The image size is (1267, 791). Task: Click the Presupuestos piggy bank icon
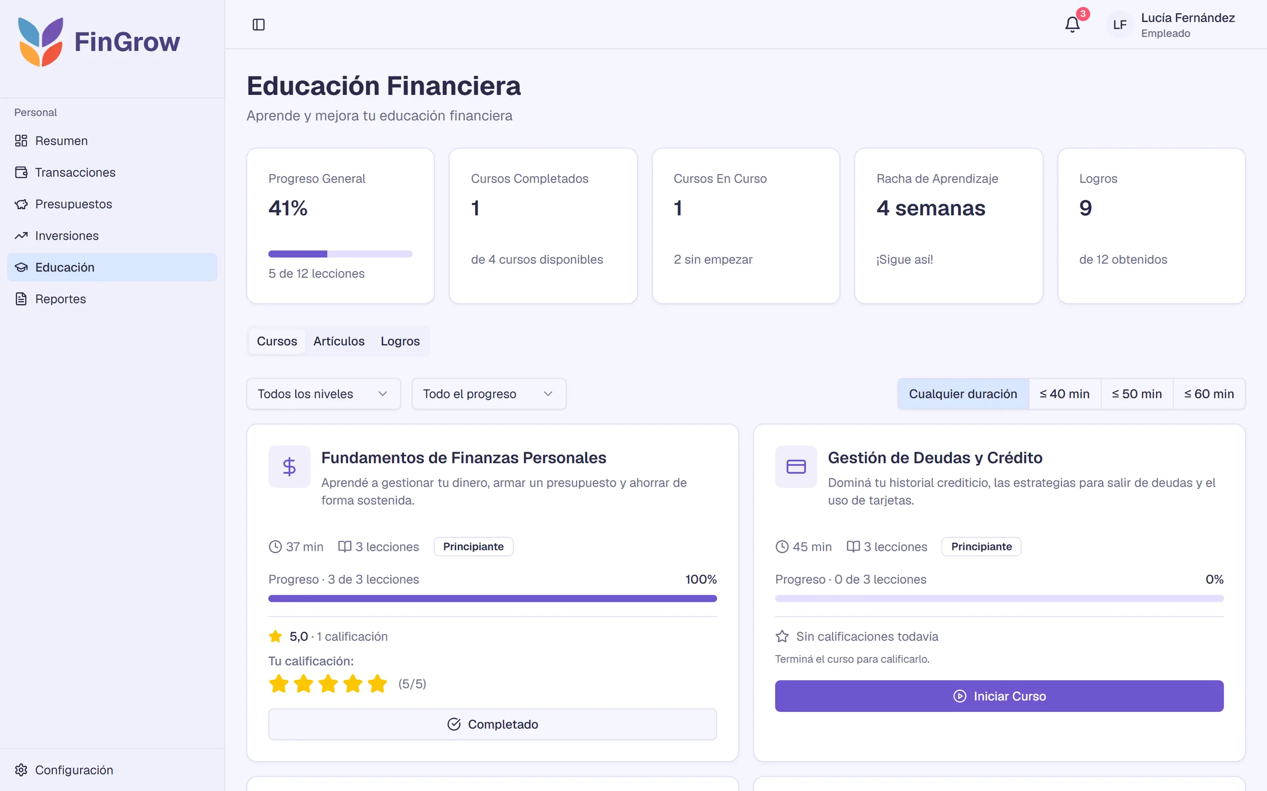click(x=21, y=204)
